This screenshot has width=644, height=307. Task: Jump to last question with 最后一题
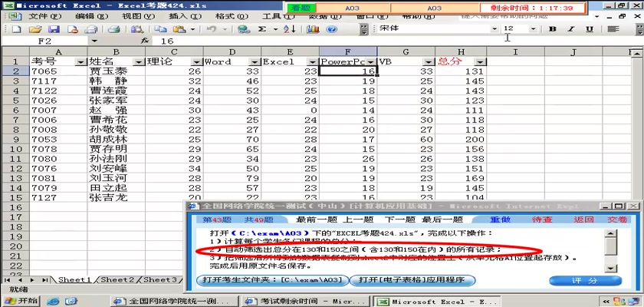442,220
